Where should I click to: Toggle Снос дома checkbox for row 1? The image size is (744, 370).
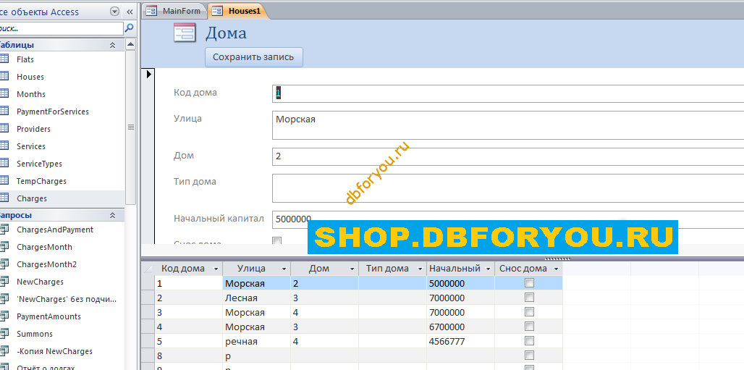529,283
